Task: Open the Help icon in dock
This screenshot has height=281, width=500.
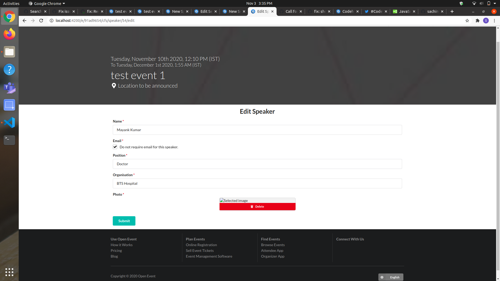Action: [9, 69]
